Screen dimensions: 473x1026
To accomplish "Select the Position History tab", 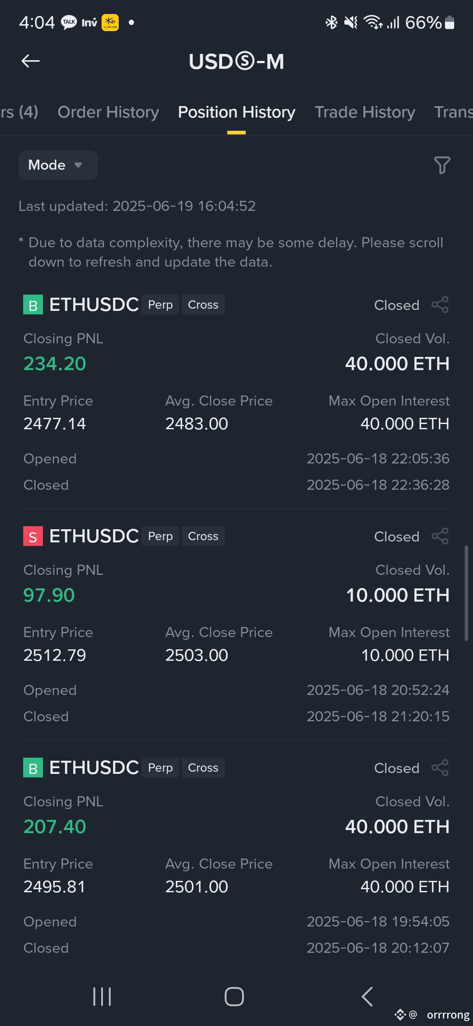I will coord(236,112).
